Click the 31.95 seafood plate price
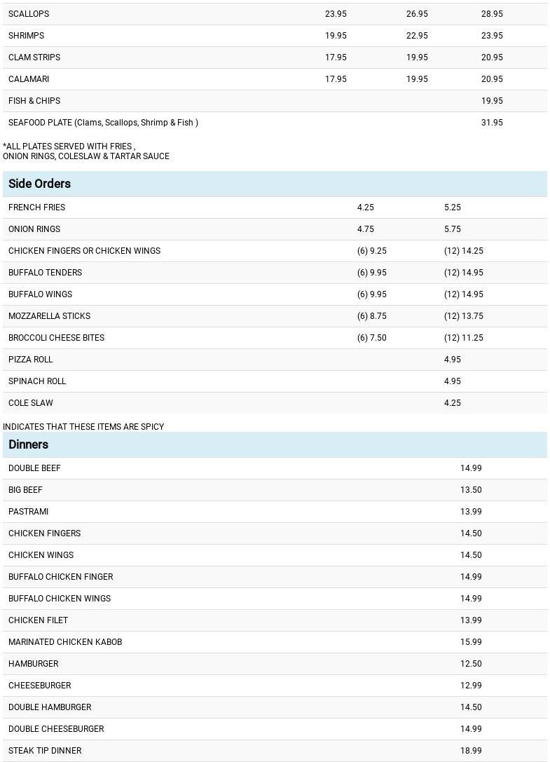Image resolution: width=550 pixels, height=762 pixels. pos(492,123)
